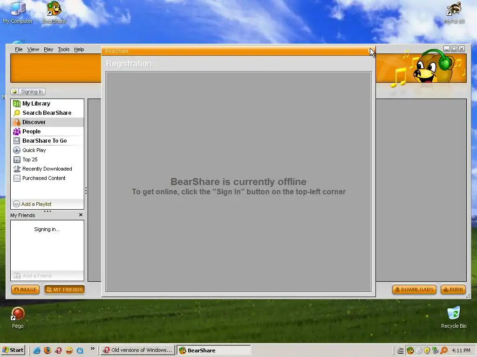This screenshot has height=357, width=477.
Task: Click the Top 25 icon
Action: [17, 160]
